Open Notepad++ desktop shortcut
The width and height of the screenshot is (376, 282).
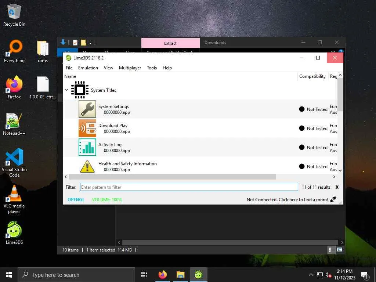[x=14, y=124]
